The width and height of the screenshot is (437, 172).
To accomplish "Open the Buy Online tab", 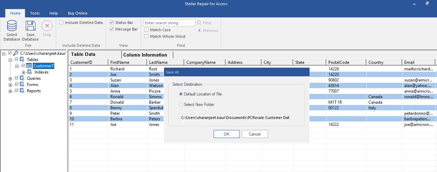I will coord(78,13).
